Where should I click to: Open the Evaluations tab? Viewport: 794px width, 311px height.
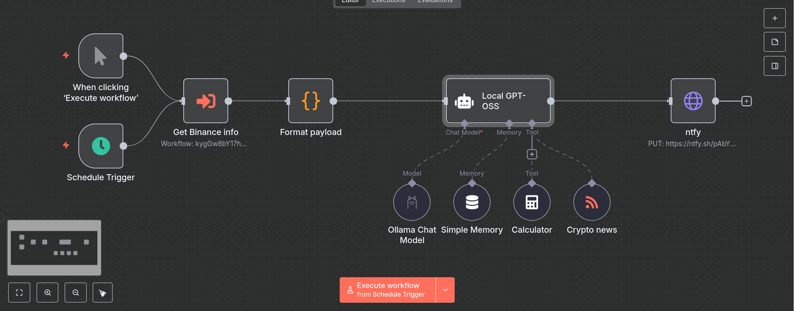[x=435, y=2]
